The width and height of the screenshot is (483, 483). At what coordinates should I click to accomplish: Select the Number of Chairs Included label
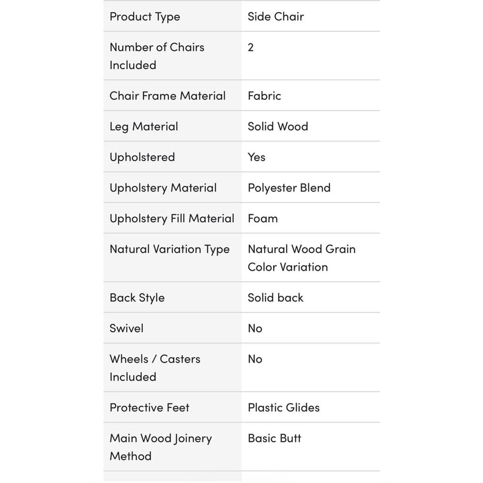(157, 56)
